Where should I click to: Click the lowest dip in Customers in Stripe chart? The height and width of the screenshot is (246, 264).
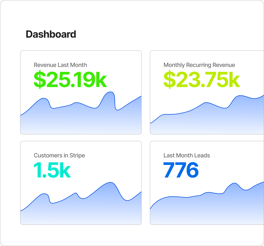click(x=127, y=200)
